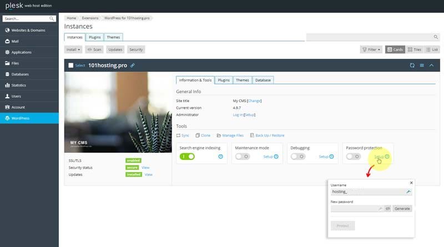This screenshot has width=444, height=247.
Task: Open the instance hamburger menu
Action: click(422, 65)
